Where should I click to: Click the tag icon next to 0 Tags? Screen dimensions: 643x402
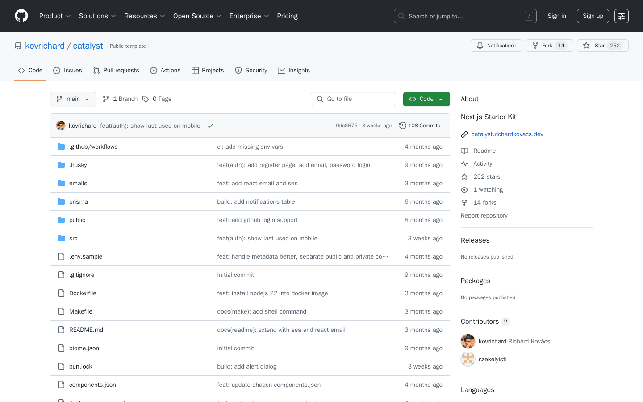point(146,99)
